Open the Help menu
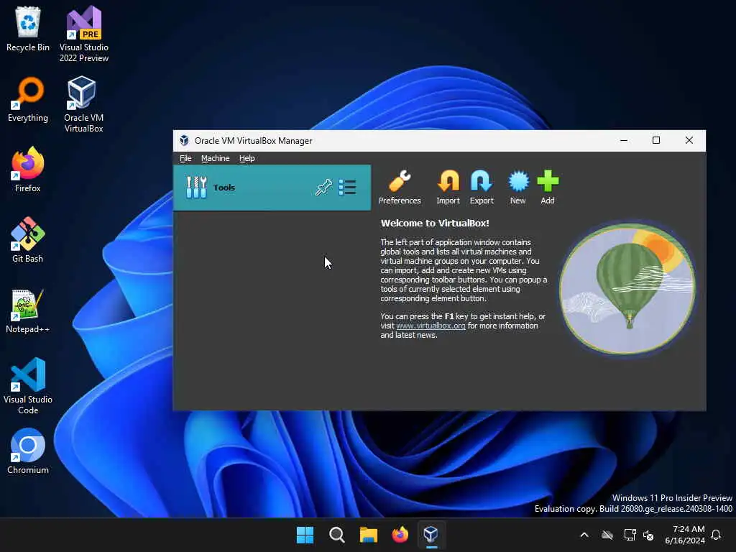The width and height of the screenshot is (736, 552). tap(247, 158)
